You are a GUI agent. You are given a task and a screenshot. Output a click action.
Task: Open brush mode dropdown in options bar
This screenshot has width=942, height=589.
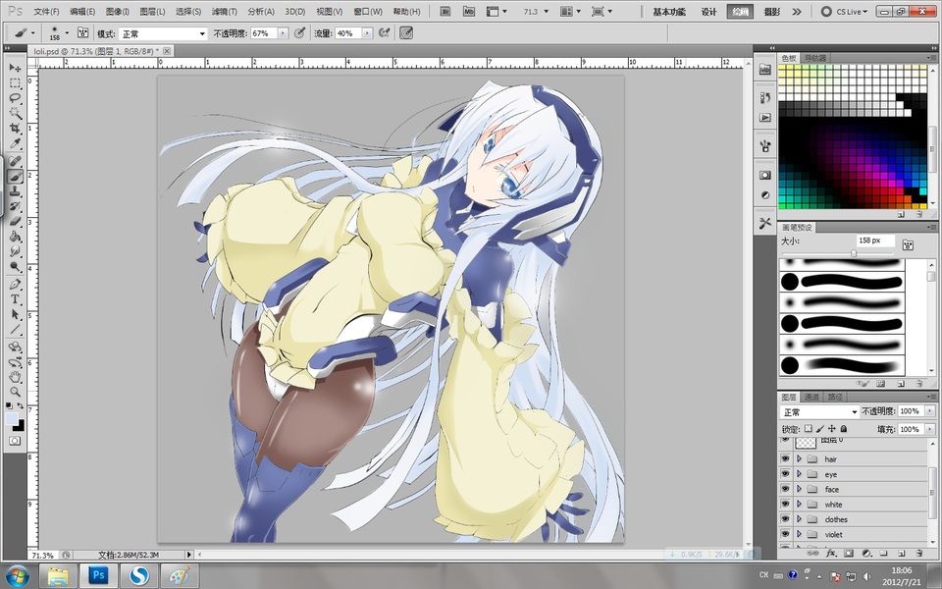pos(163,34)
